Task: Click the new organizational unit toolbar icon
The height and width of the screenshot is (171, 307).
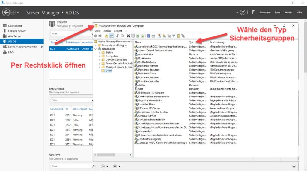Action: click(169, 36)
